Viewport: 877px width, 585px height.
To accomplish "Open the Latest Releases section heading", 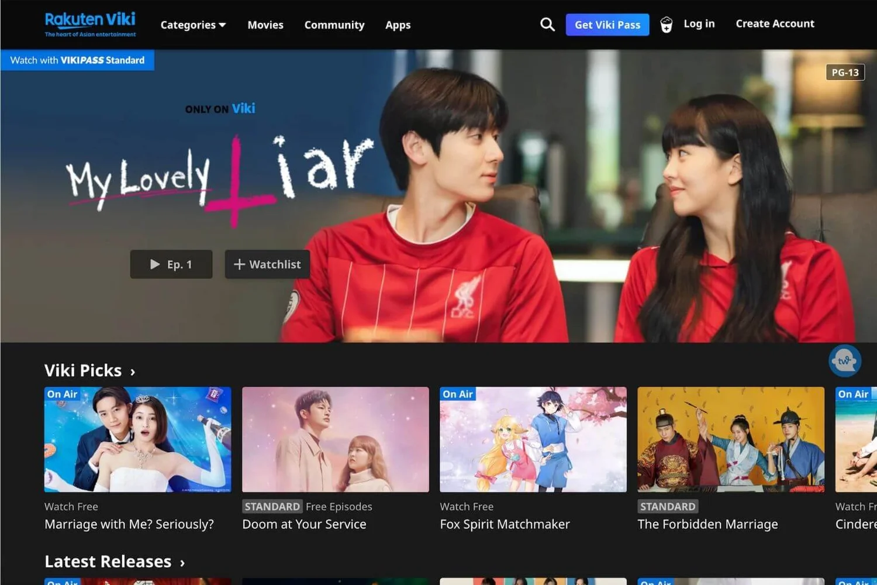I will point(108,562).
